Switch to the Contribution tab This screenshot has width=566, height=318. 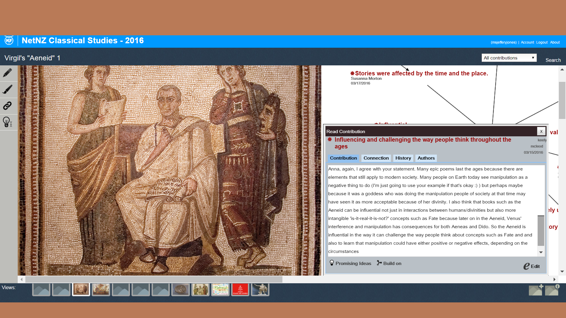click(x=343, y=158)
